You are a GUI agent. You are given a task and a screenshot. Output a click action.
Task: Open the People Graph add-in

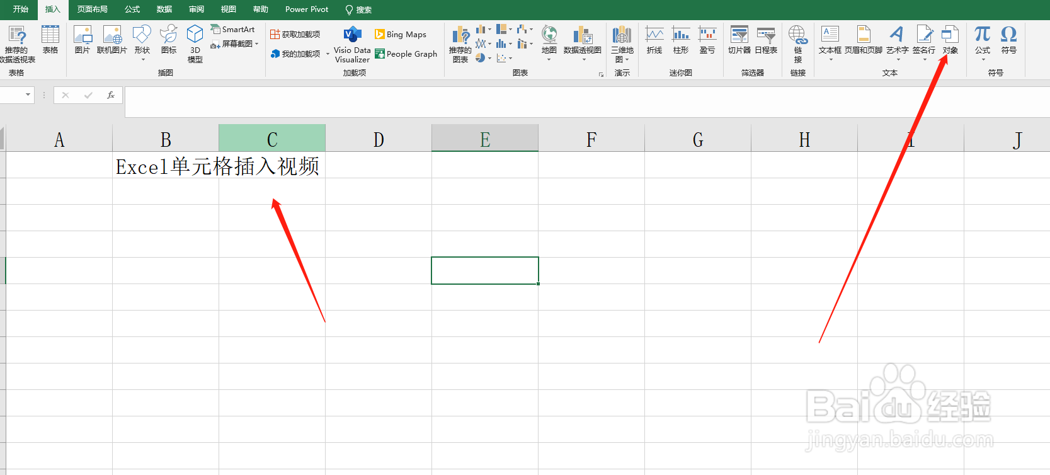(406, 54)
